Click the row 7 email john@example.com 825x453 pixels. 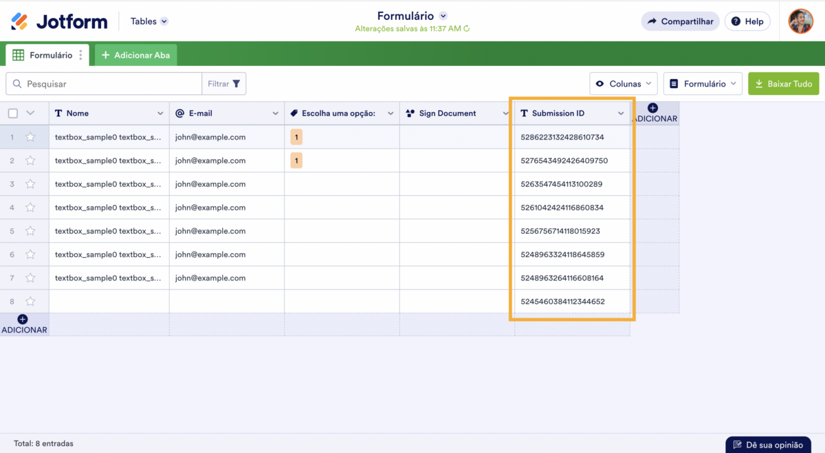(210, 278)
